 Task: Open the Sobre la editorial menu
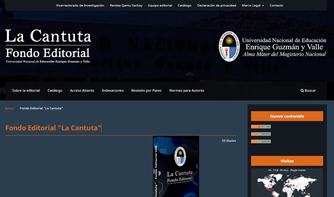pos(26,90)
